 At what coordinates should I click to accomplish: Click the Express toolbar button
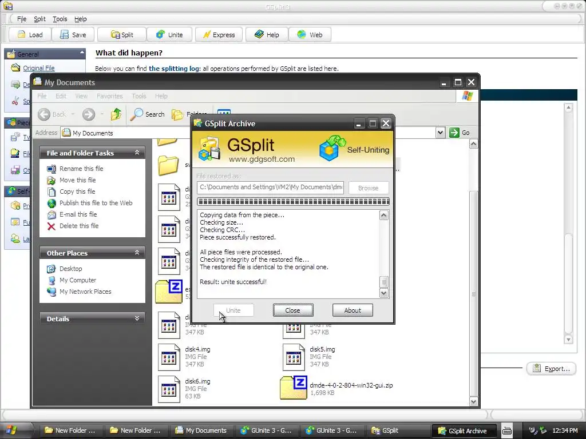(x=219, y=35)
